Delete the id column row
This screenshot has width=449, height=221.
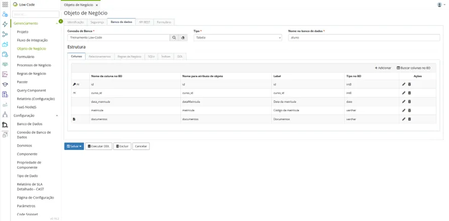[409, 84]
